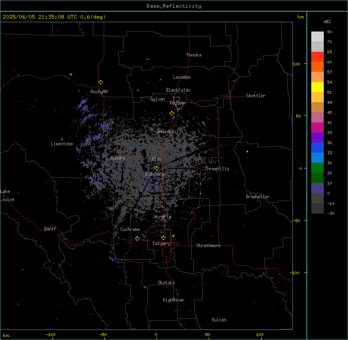Click the Cochrane town label
348x340 pixels.
pyautogui.click(x=130, y=229)
